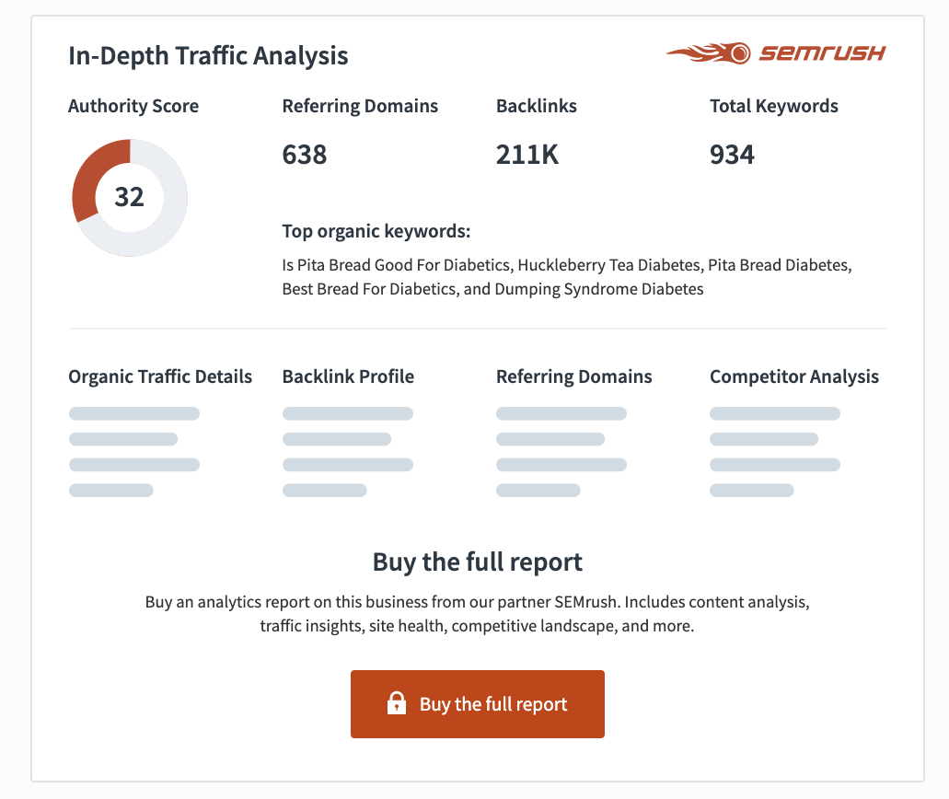Screen dimensions: 949x799
Task: Click the Top organic keywords label
Action: point(376,231)
